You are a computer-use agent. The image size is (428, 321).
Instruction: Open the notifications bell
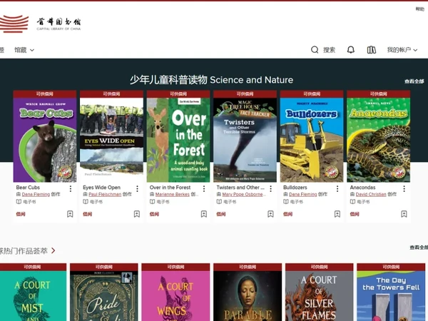pyautogui.click(x=351, y=50)
